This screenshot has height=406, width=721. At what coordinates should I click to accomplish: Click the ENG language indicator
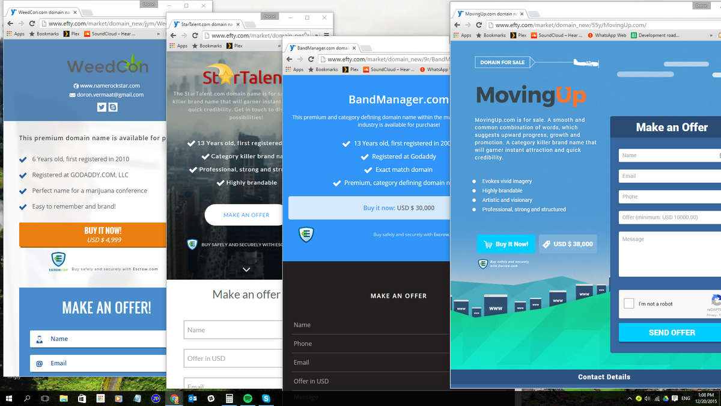[x=686, y=398]
